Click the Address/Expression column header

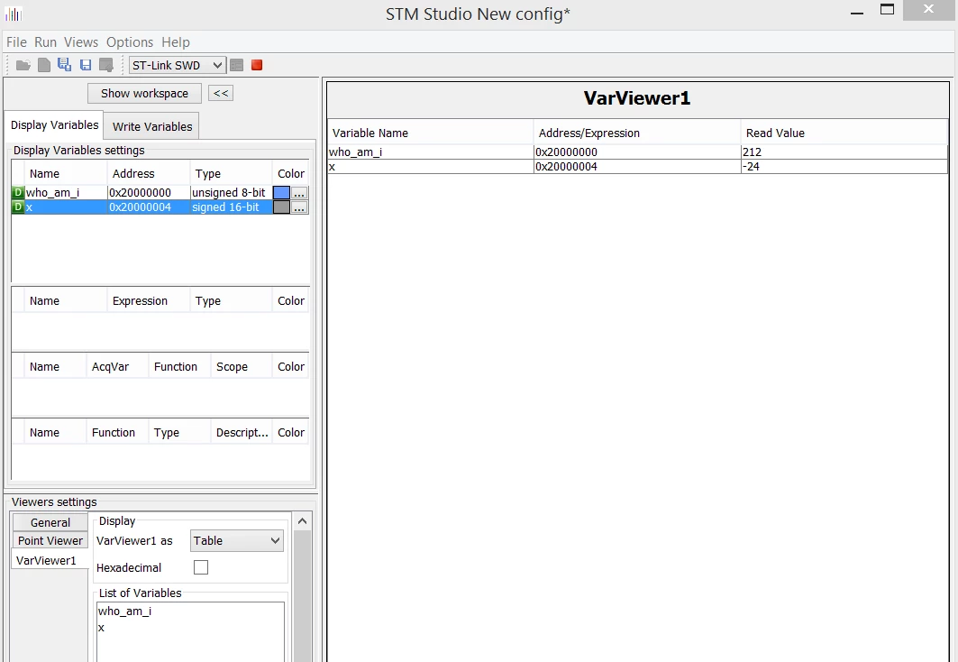636,133
